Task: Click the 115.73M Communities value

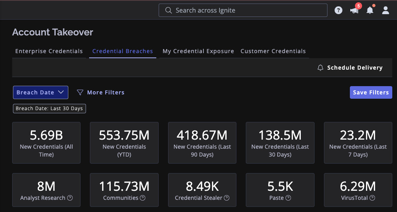Action: [x=124, y=186]
